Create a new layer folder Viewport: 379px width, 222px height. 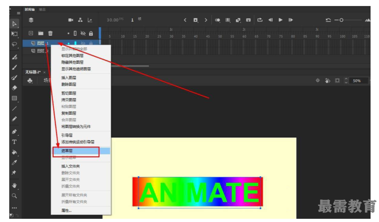pyautogui.click(x=41, y=33)
